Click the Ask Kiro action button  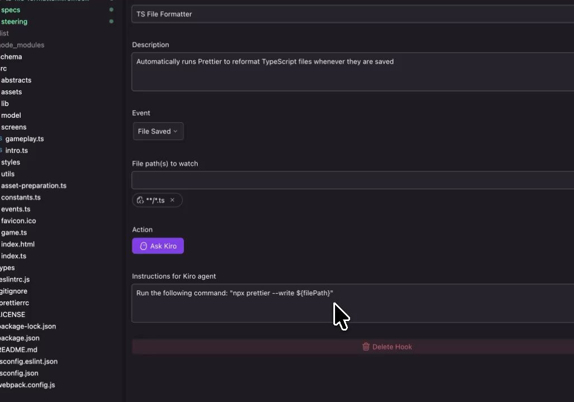point(158,246)
